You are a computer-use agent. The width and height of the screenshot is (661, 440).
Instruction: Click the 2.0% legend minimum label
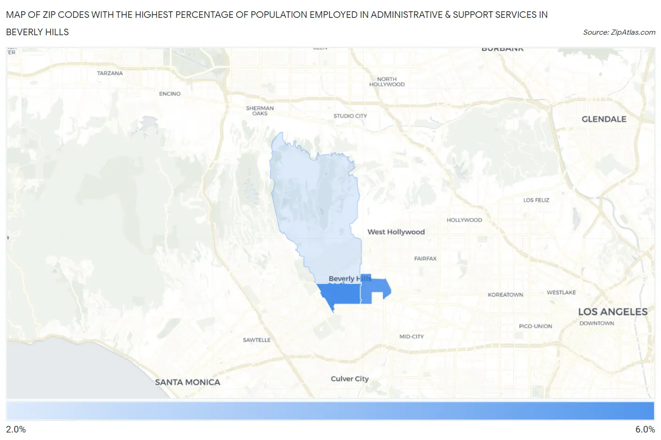click(x=16, y=429)
